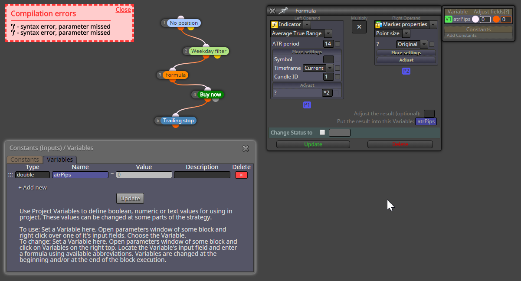Open the Market properties dropdown
This screenshot has height=281, width=521.
(433, 25)
